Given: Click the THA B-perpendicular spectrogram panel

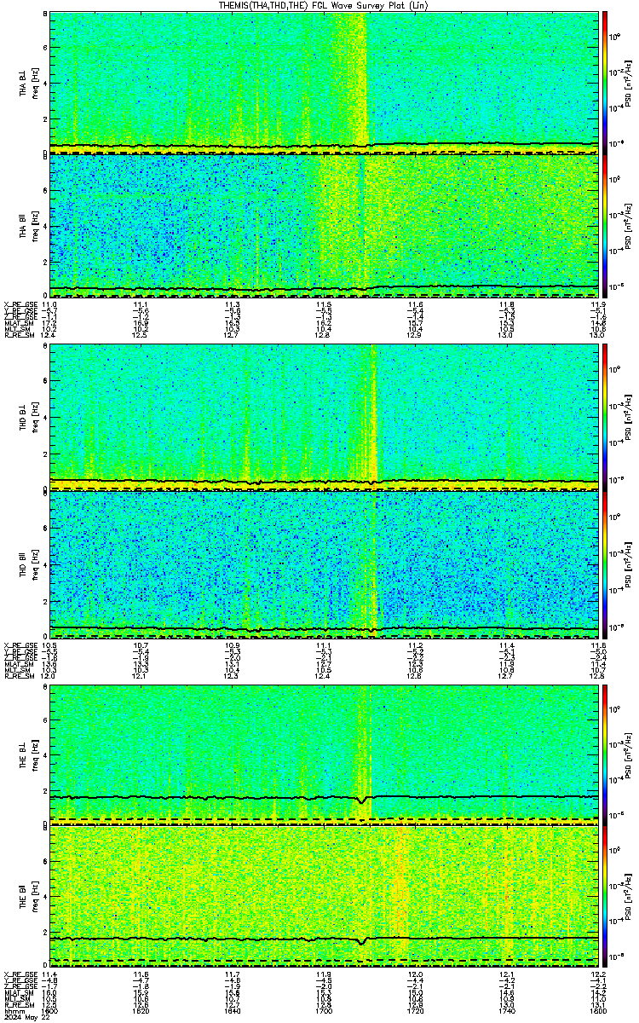Looking at the screenshot, I should tap(325, 83).
